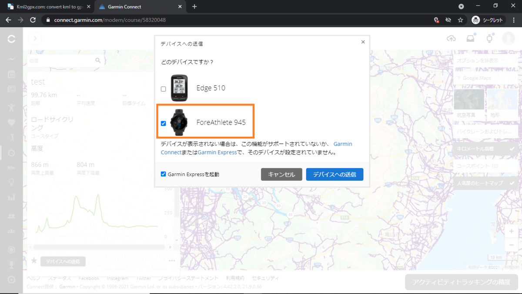Open the connections people icon in sidebar

(12, 216)
